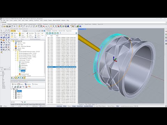The width and height of the screenshot is (167, 125).
Task: Click the Cut scissors icon
Action: (x=14, y=26)
